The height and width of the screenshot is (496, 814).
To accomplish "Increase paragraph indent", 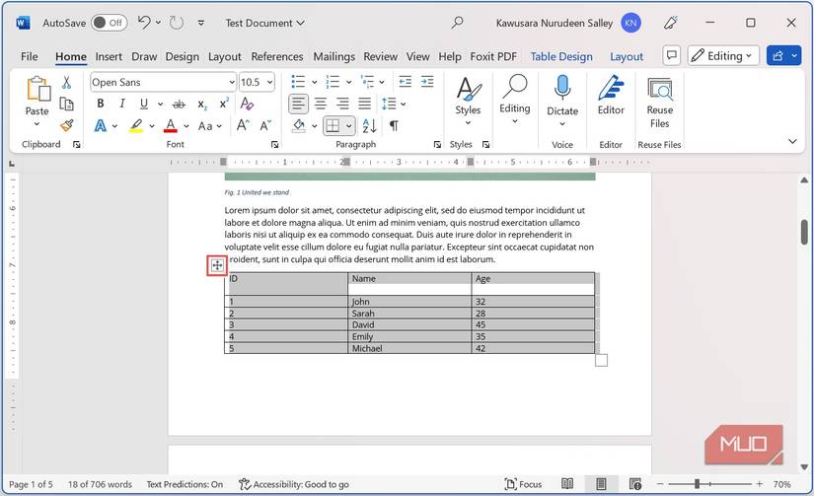I will 426,82.
